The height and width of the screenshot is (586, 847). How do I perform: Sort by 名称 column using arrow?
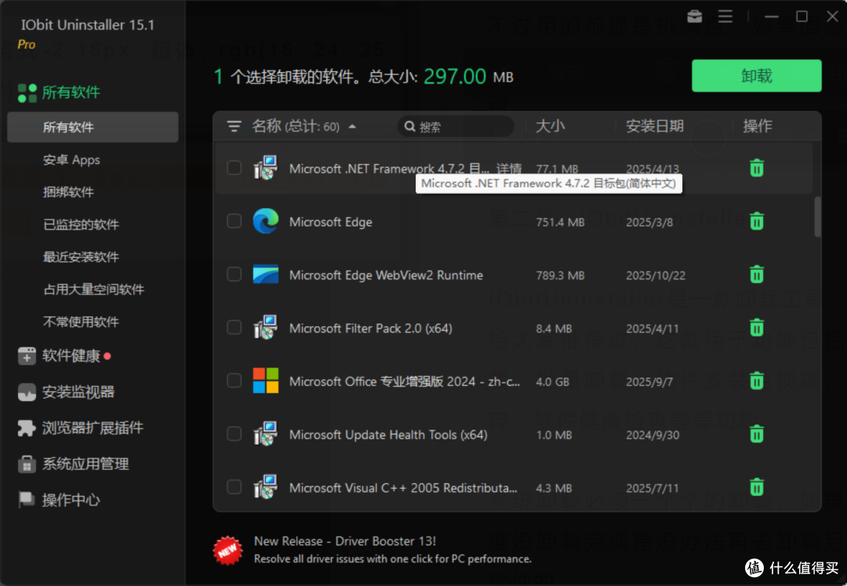(352, 127)
